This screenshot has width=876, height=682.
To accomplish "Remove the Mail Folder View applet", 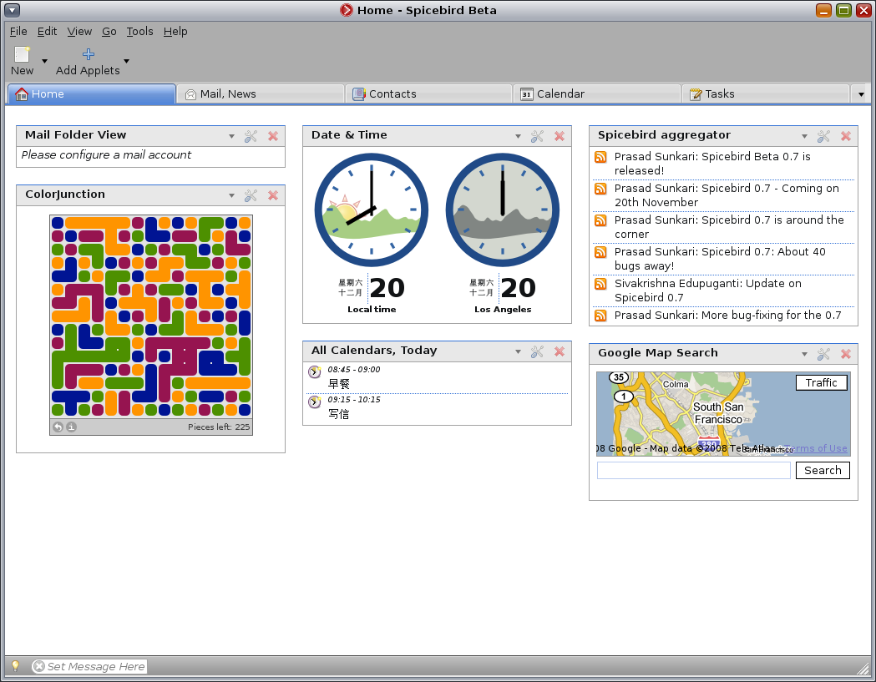I will 273,136.
